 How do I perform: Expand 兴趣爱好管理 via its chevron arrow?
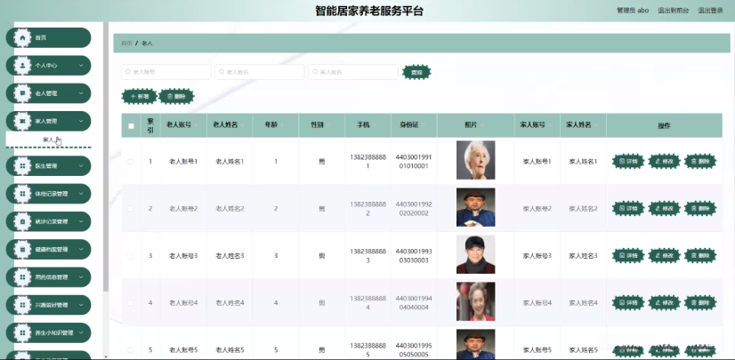81,305
